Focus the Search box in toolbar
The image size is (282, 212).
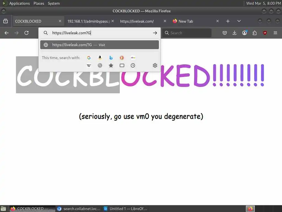tap(187, 33)
